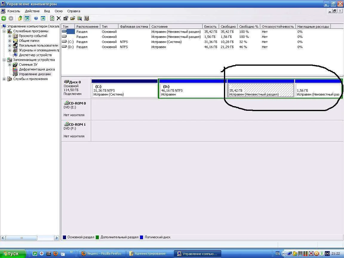344x258 pixels.
Task: Restore the inner MDI window button
Action: [x=334, y=11]
